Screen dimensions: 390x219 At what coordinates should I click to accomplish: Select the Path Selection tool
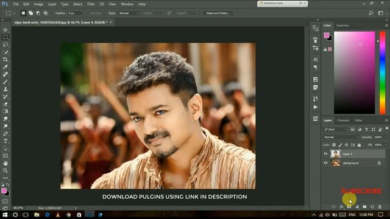click(5, 148)
